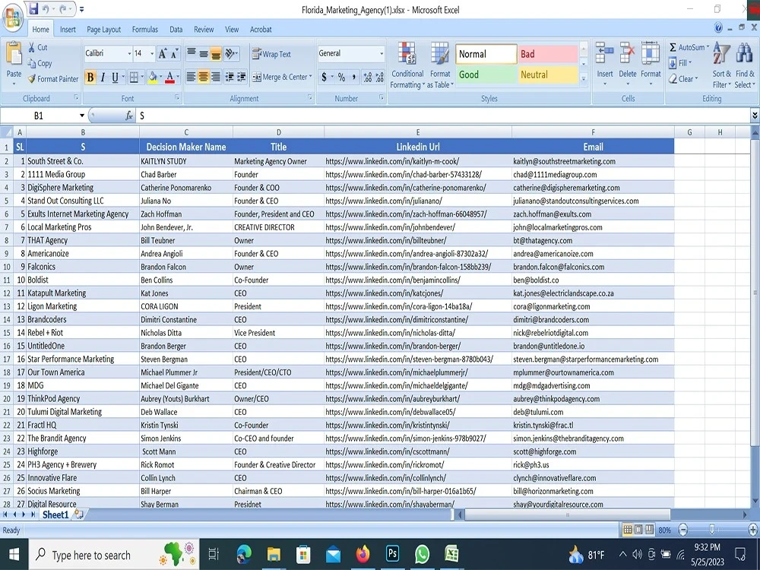
Task: Open Format as Table gallery
Action: point(440,65)
